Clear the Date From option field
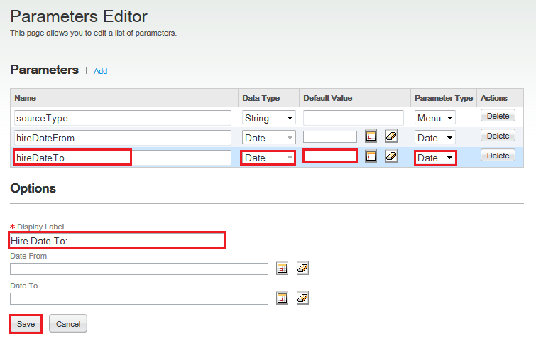The height and width of the screenshot is (351, 536). 302,268
